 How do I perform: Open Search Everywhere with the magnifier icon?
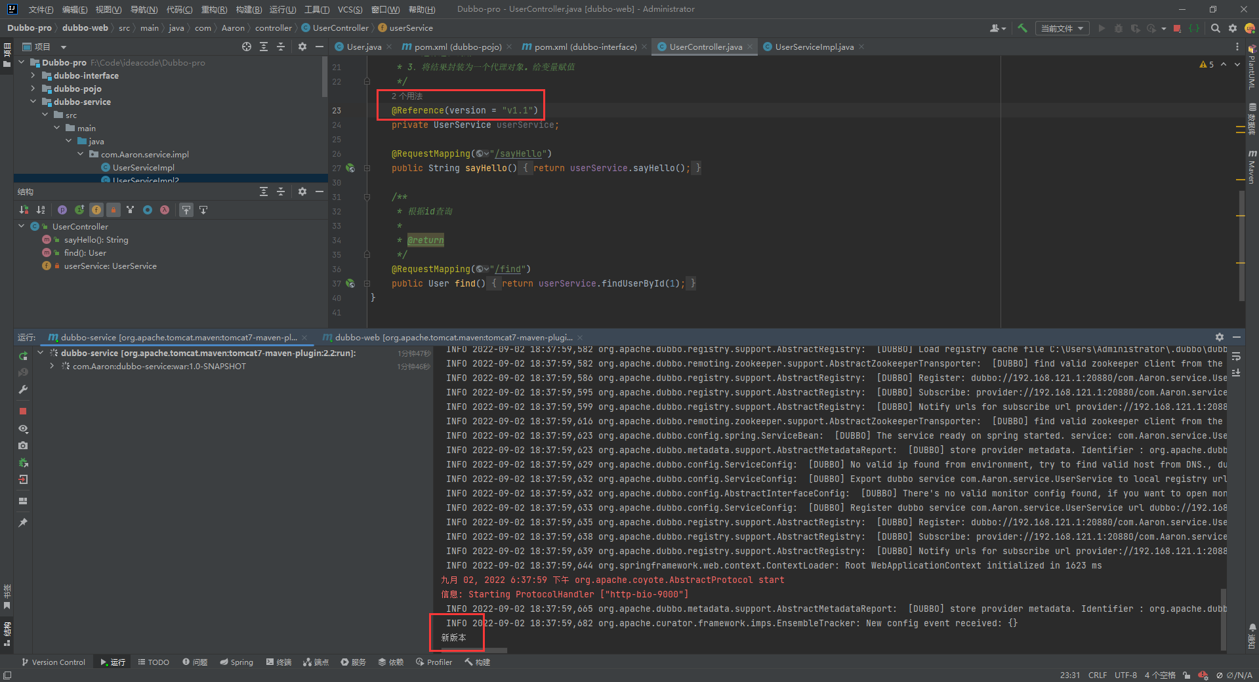[x=1216, y=28]
